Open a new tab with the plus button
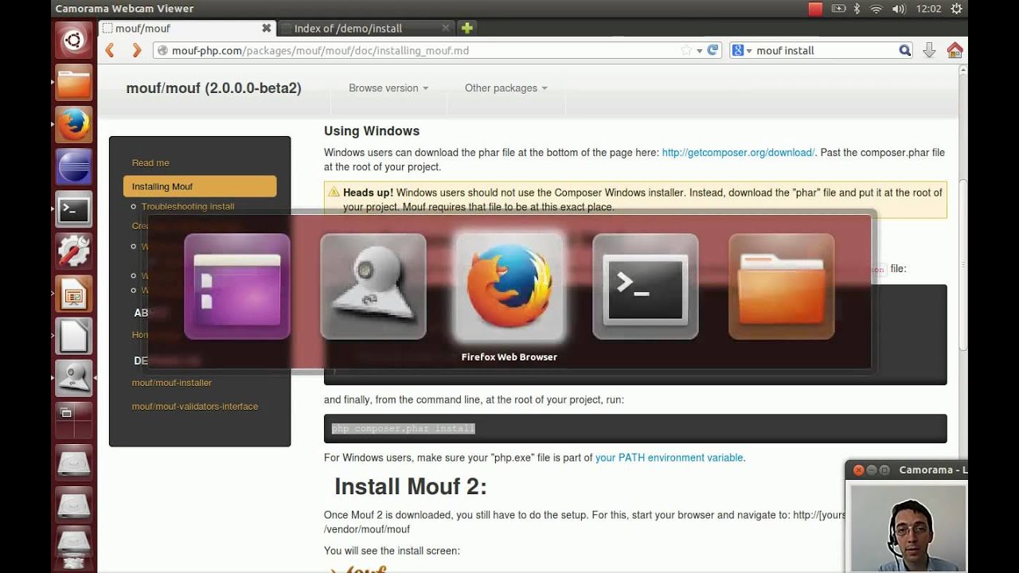1019x573 pixels. tap(467, 28)
